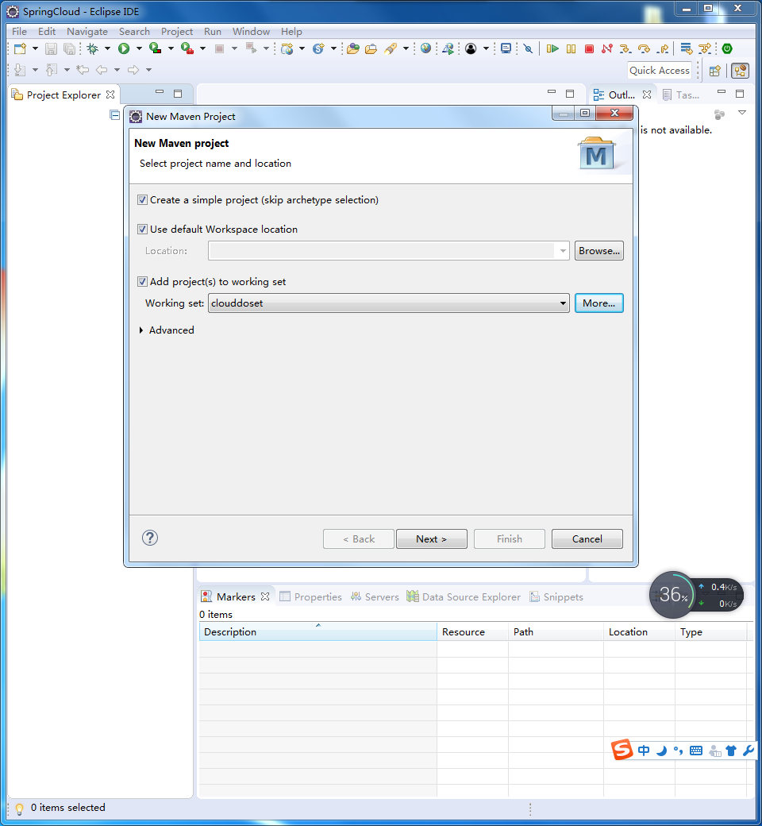The height and width of the screenshot is (826, 762).
Task: Click the Back navigation arrow icon
Action: (x=102, y=70)
